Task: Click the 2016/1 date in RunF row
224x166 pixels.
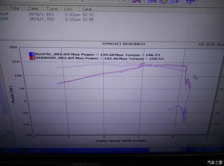Action: [37, 14]
